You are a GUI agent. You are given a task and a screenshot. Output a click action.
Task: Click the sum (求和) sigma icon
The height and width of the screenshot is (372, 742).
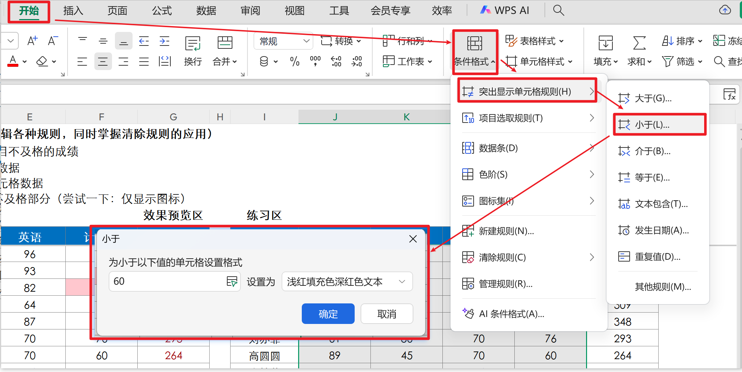pyautogui.click(x=639, y=43)
